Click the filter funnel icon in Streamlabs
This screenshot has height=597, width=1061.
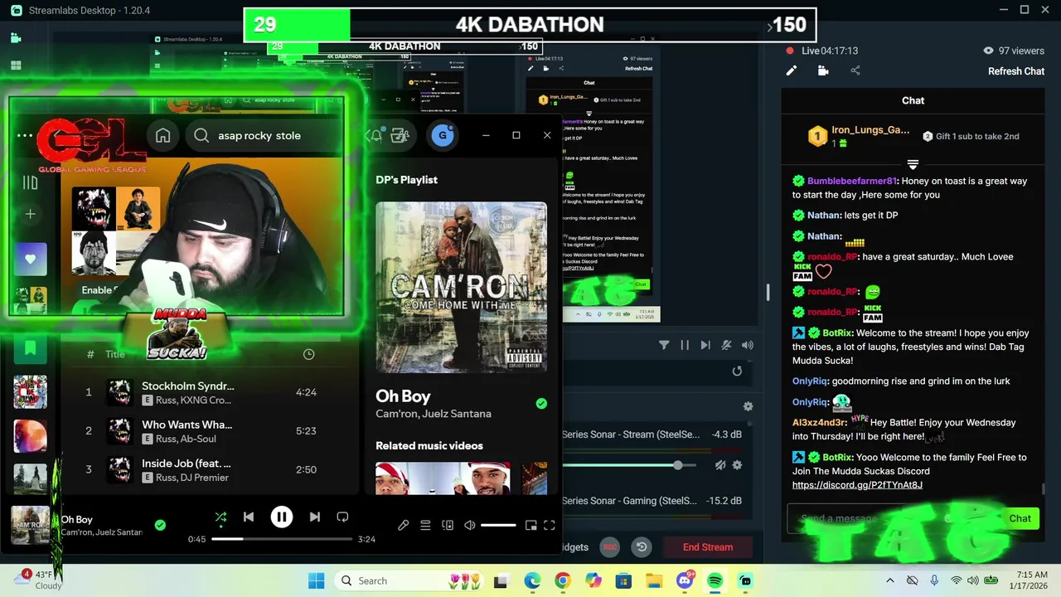point(664,345)
